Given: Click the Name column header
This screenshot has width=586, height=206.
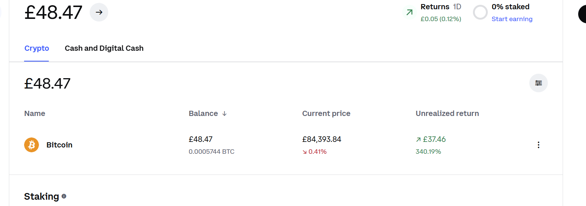Looking at the screenshot, I should point(35,113).
